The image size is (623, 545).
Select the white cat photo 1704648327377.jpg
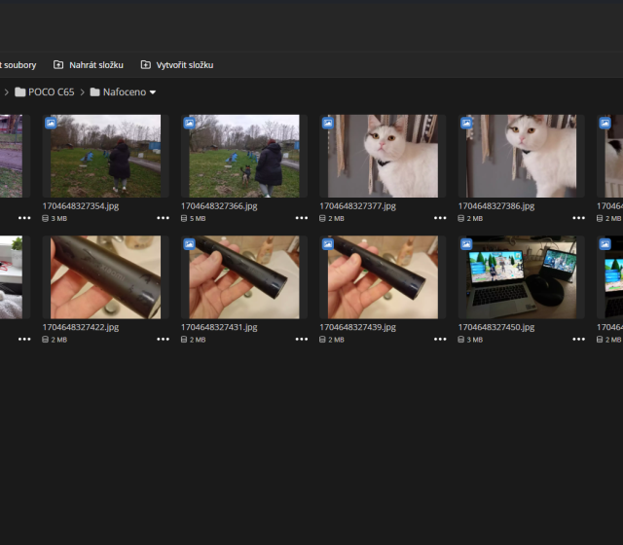[x=383, y=156]
